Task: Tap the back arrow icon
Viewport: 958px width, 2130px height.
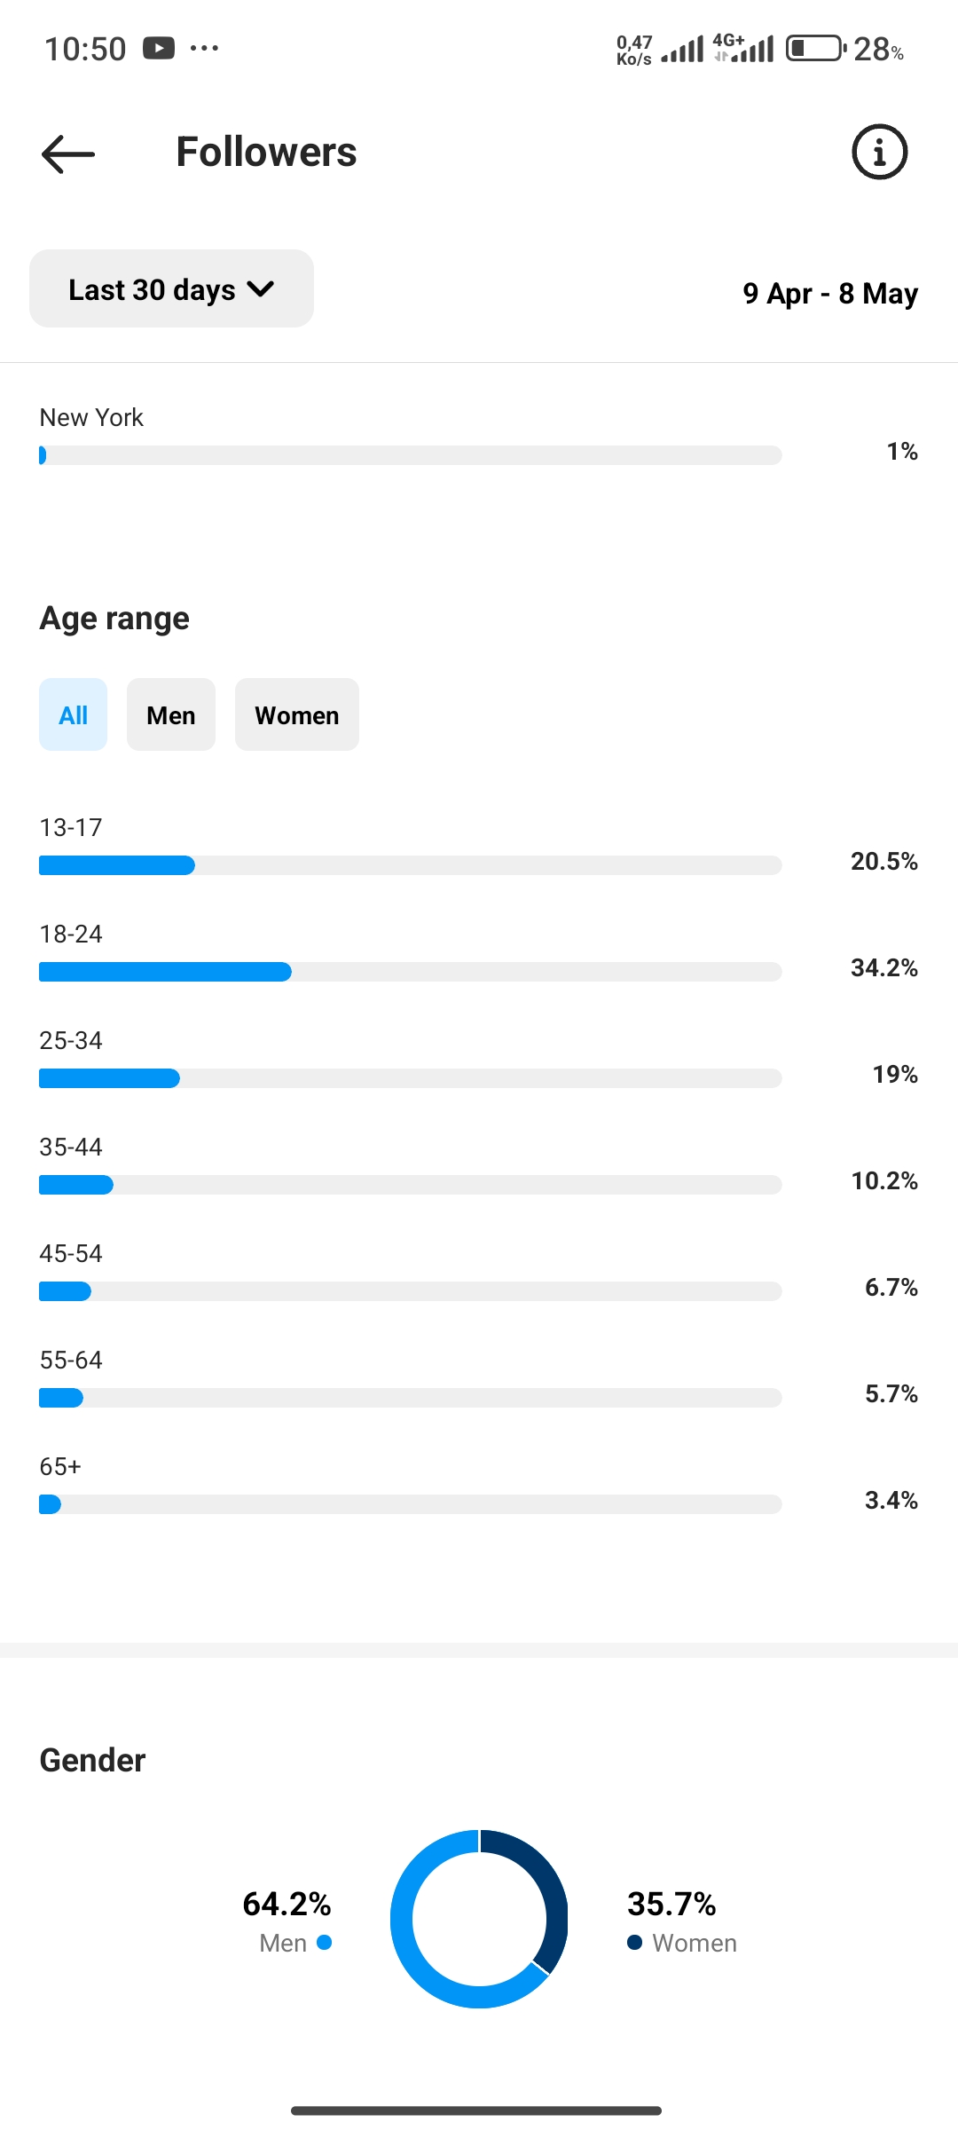Action: tap(68, 154)
